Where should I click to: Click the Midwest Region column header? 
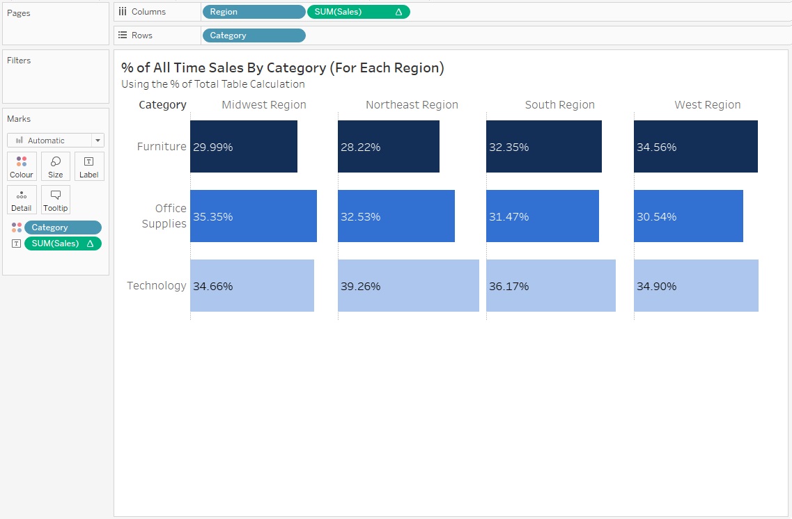point(263,105)
